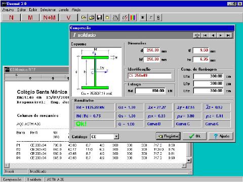Click the report horizontal scrollbar left arrow

point(7,165)
